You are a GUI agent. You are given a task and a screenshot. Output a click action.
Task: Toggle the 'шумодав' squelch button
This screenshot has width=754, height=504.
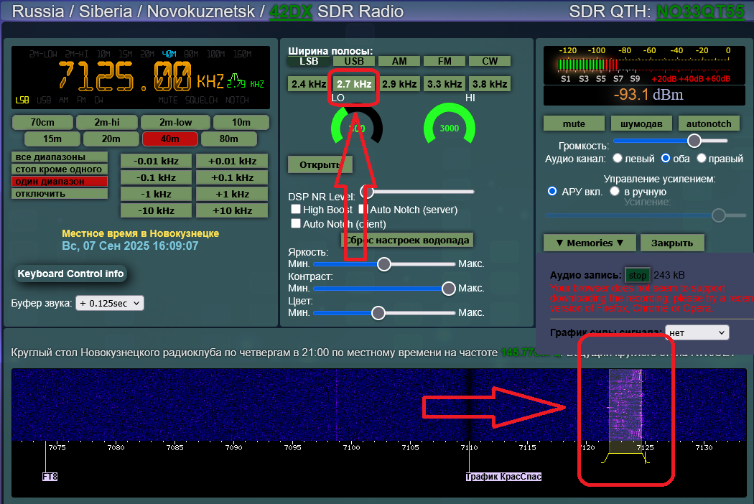pyautogui.click(x=641, y=123)
